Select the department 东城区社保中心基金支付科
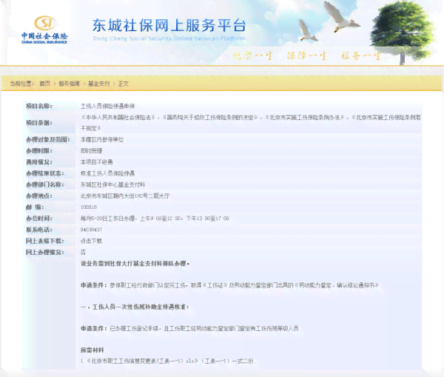 [x=112, y=184]
